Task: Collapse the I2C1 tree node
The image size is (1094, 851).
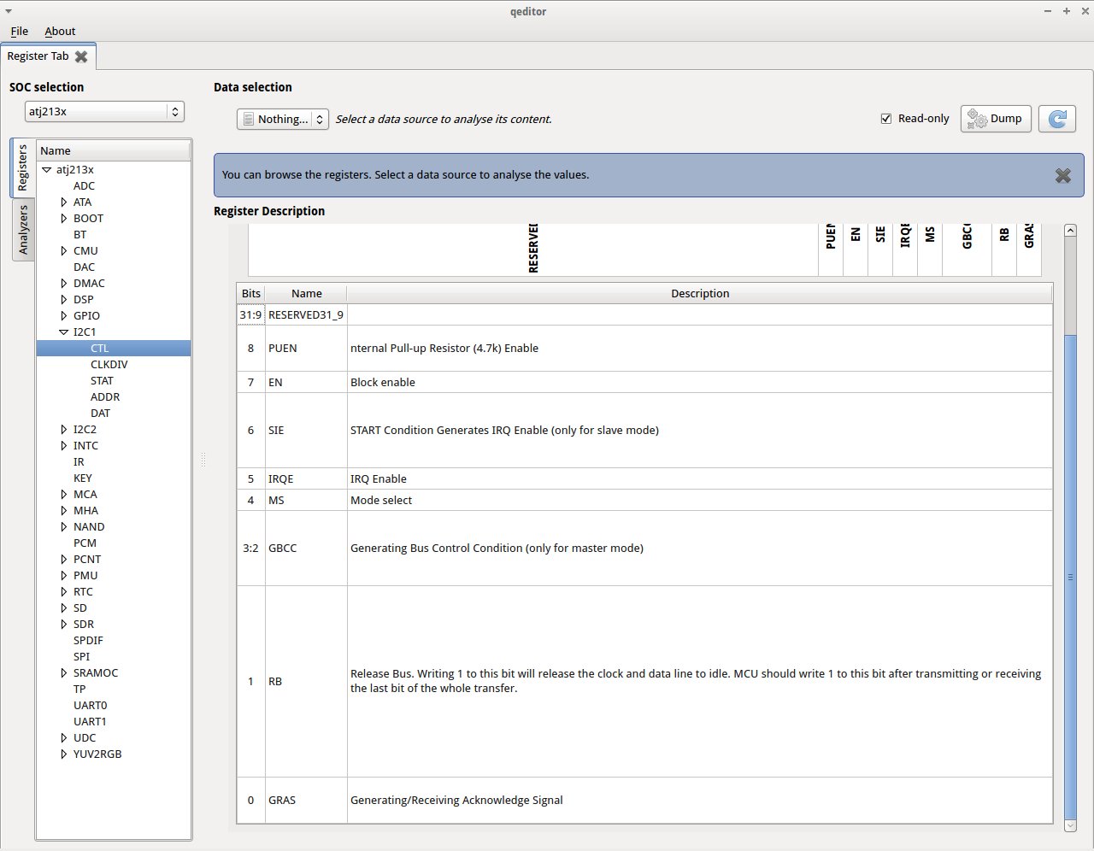Action: click(64, 332)
